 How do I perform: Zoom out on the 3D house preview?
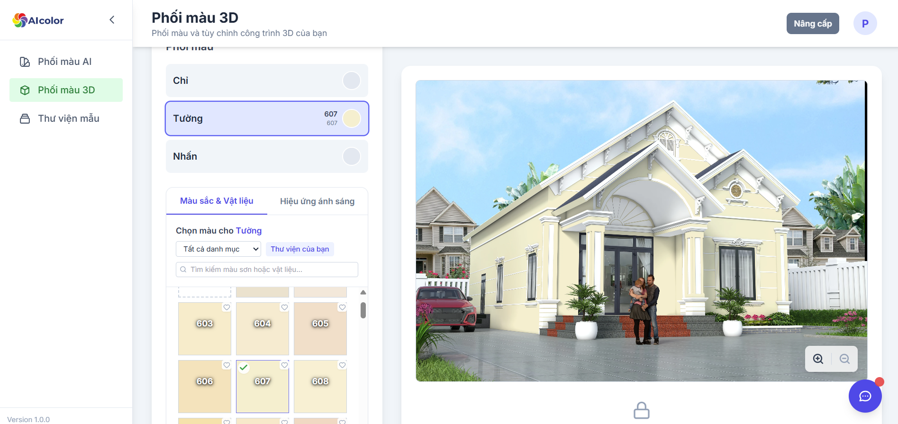pyautogui.click(x=844, y=359)
